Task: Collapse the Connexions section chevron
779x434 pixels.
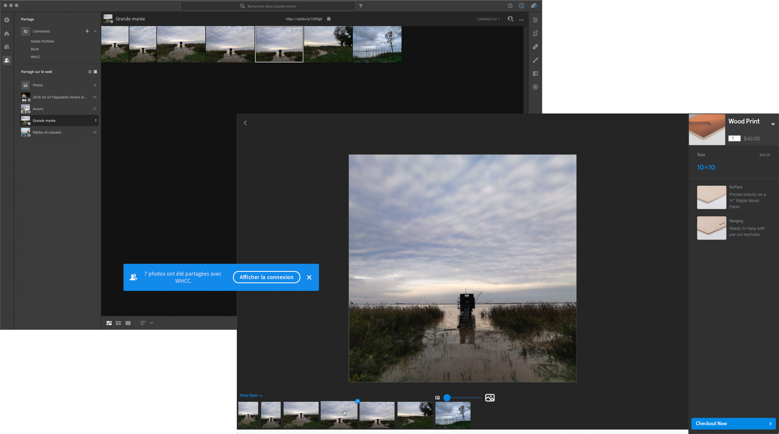Action: click(x=95, y=31)
